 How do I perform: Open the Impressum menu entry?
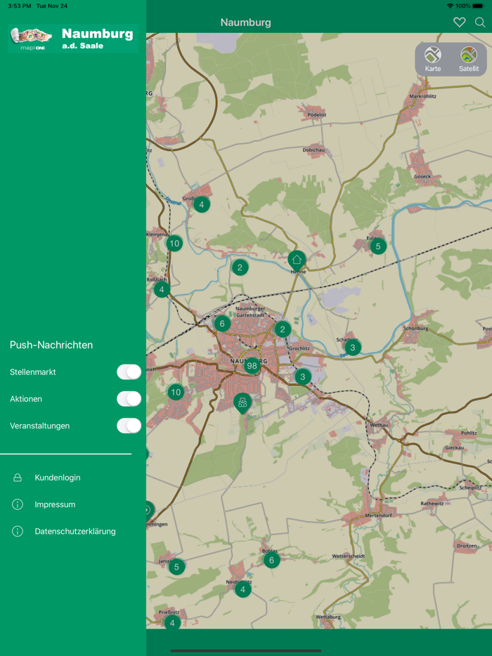click(55, 504)
